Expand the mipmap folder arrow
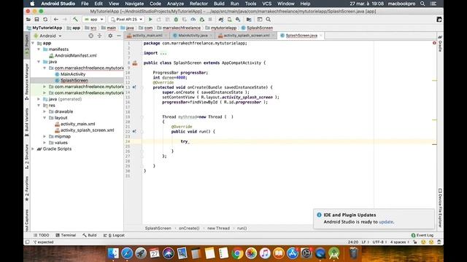Screen dimensions: 467x262 [45, 137]
